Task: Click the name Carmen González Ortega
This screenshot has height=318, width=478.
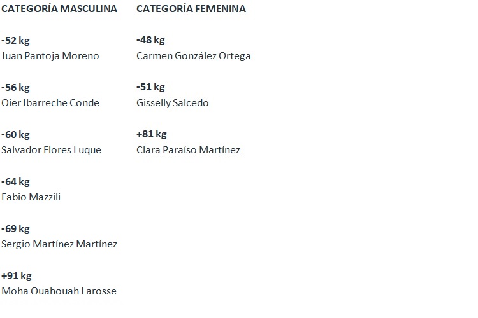Action: (193, 55)
